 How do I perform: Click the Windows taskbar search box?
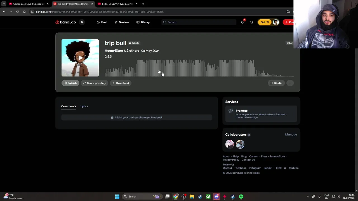point(142,197)
